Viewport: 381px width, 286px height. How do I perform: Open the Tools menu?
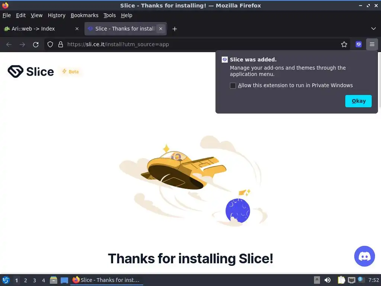110,15
